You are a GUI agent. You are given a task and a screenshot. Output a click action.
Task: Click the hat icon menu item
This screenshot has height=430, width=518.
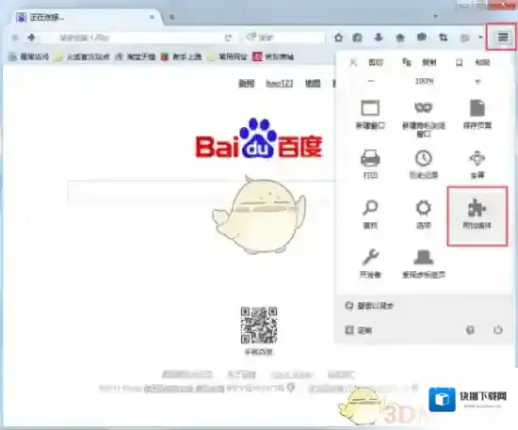(x=424, y=263)
